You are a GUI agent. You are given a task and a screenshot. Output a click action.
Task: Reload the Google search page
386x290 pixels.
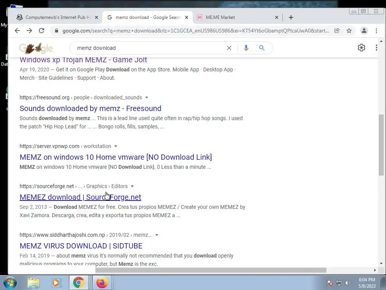(x=41, y=31)
